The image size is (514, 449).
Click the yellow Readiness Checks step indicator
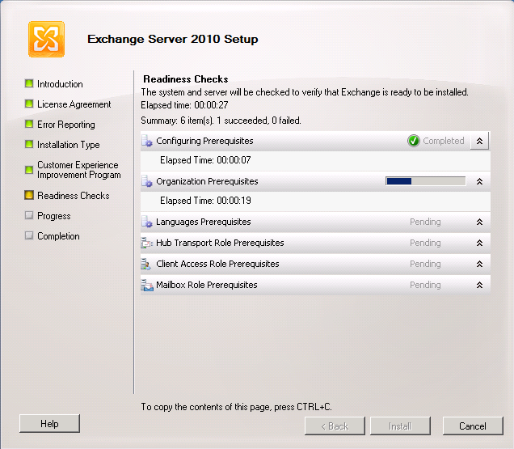tap(29, 195)
